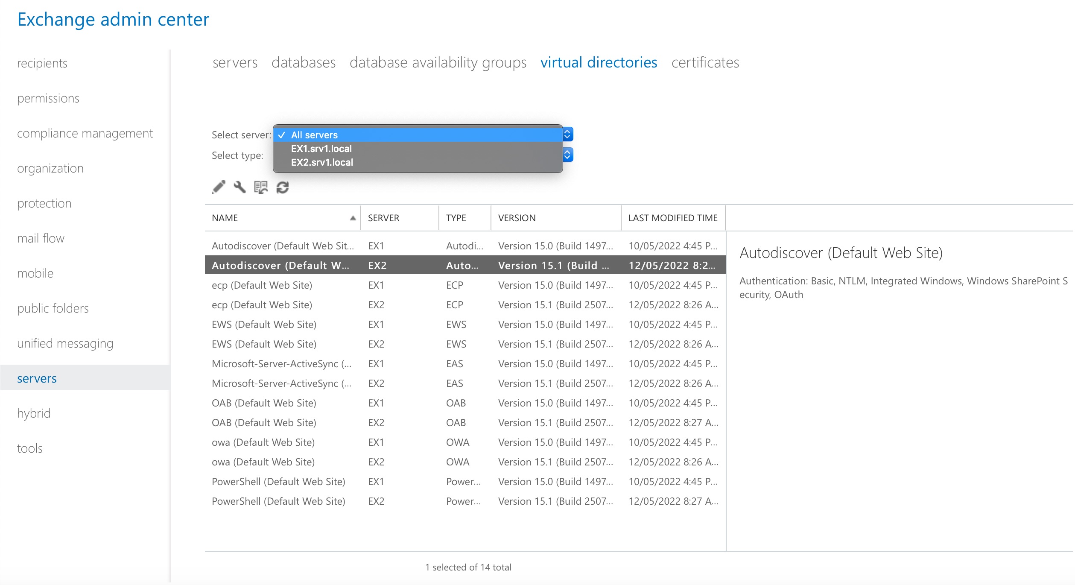
Task: Select EX1.srv1.local from the server list
Action: (321, 149)
